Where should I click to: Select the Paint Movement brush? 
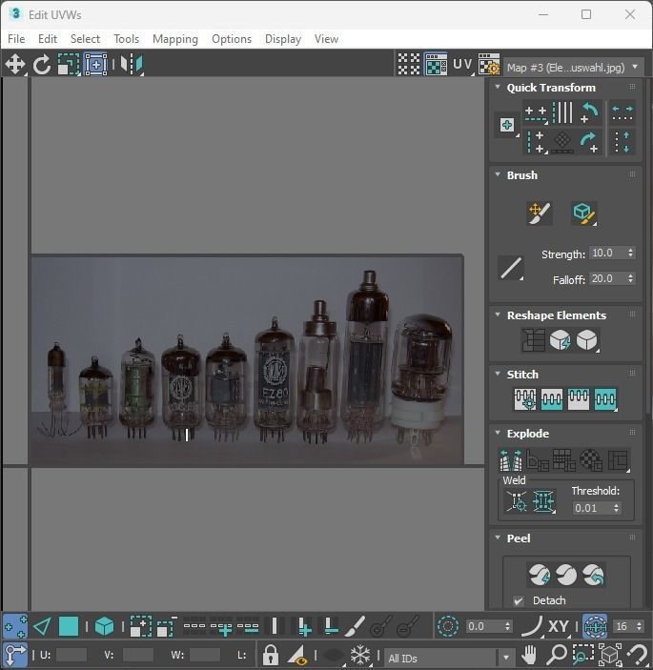(540, 213)
